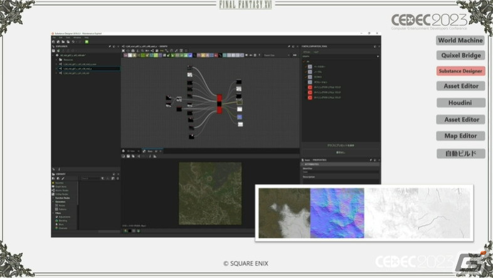Click the share-nodes icon in graph toolbar
Viewport: 493px width, 278px height.
tap(152, 51)
